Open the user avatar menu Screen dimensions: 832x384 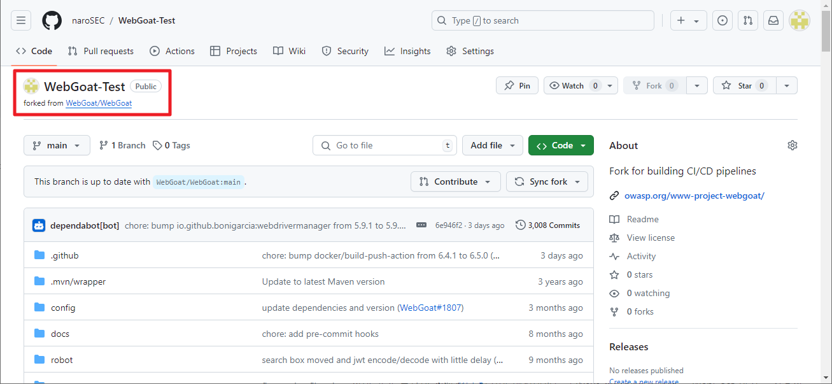point(799,20)
